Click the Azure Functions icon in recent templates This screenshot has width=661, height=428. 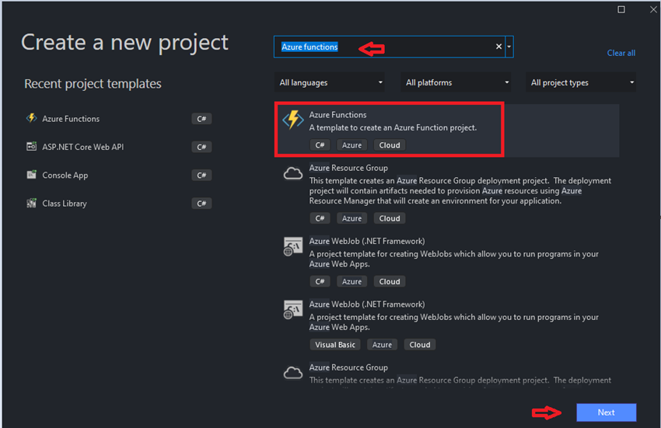pos(32,119)
